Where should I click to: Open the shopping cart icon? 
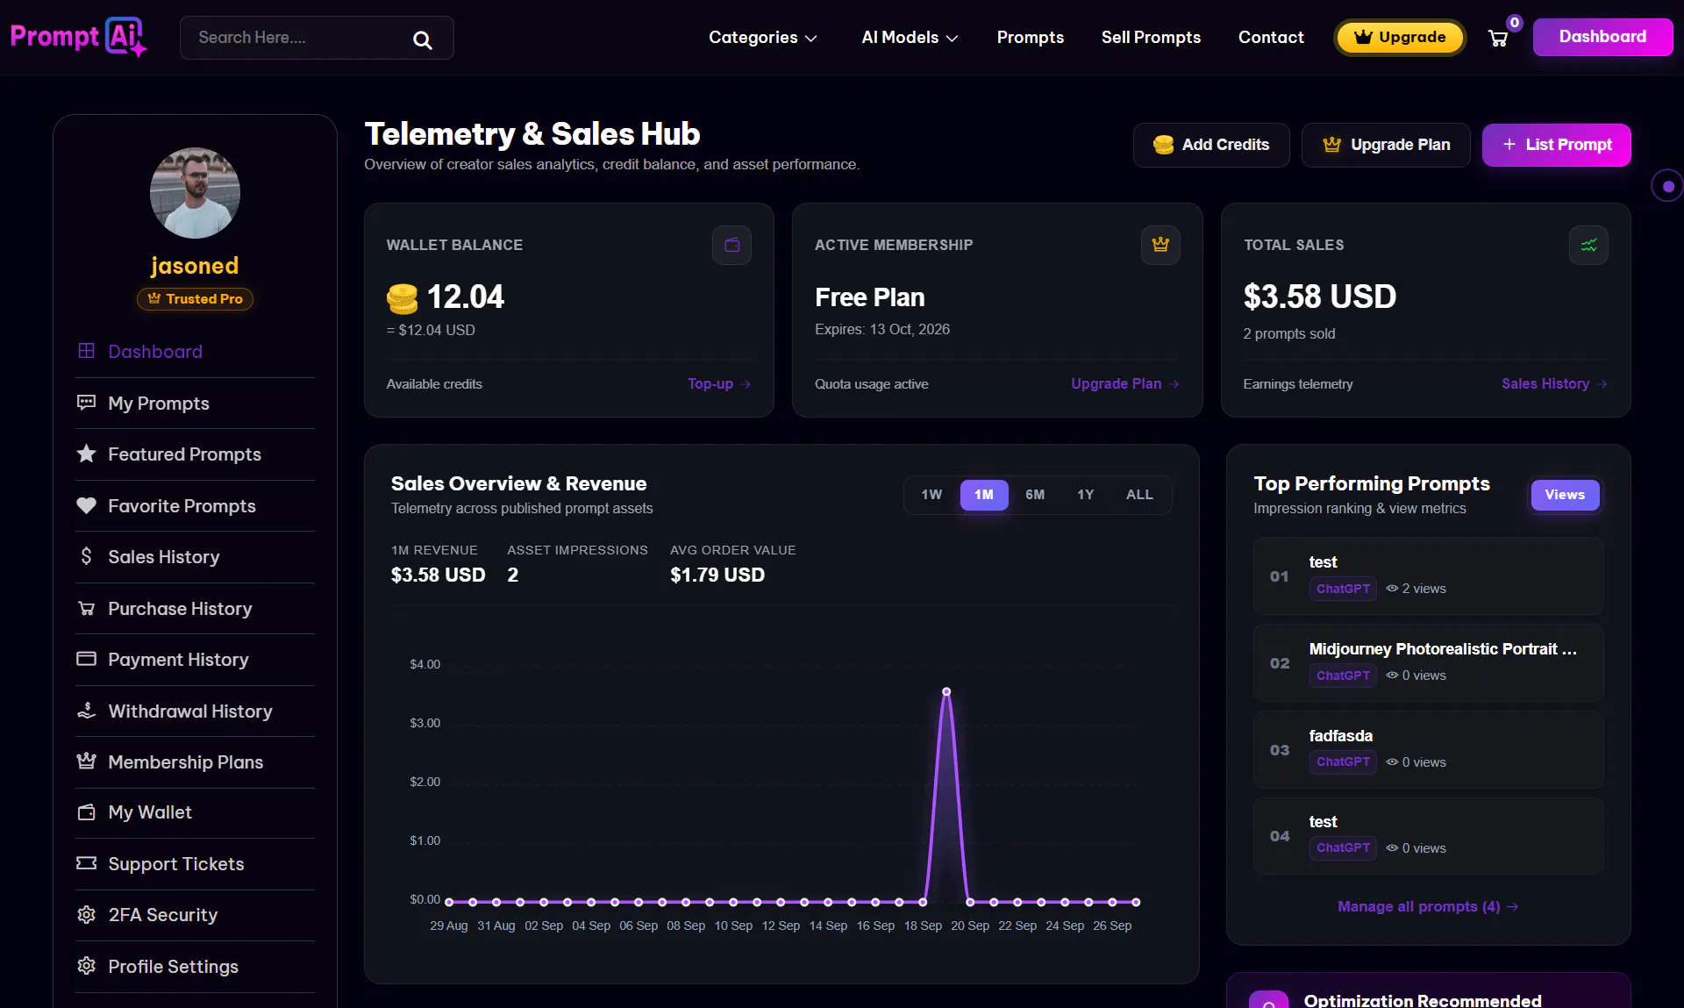click(x=1498, y=38)
